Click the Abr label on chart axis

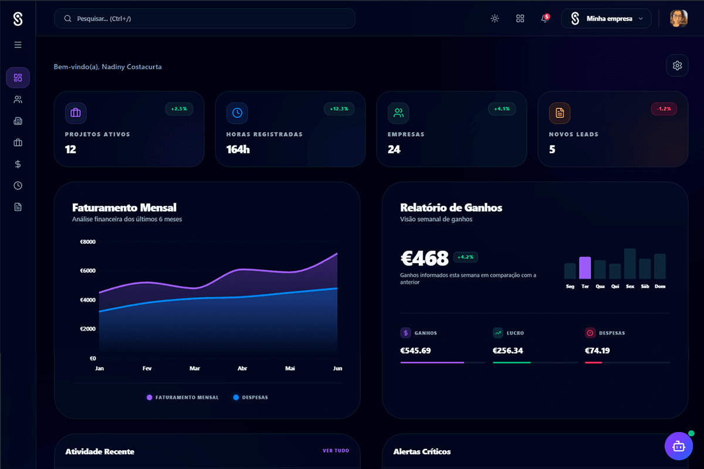point(242,369)
